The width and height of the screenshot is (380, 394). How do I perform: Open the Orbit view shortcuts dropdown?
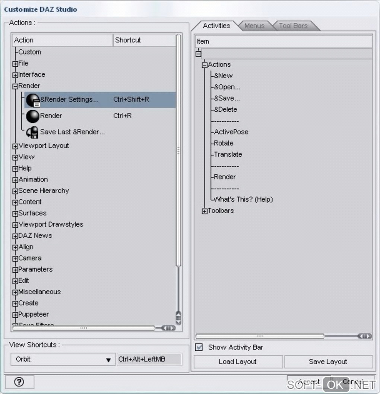(63, 359)
